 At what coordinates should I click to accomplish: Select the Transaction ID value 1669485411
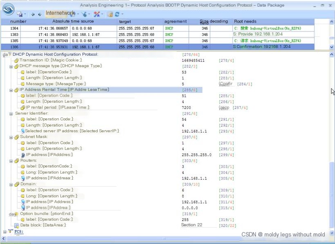pyautogui.click(x=193, y=61)
